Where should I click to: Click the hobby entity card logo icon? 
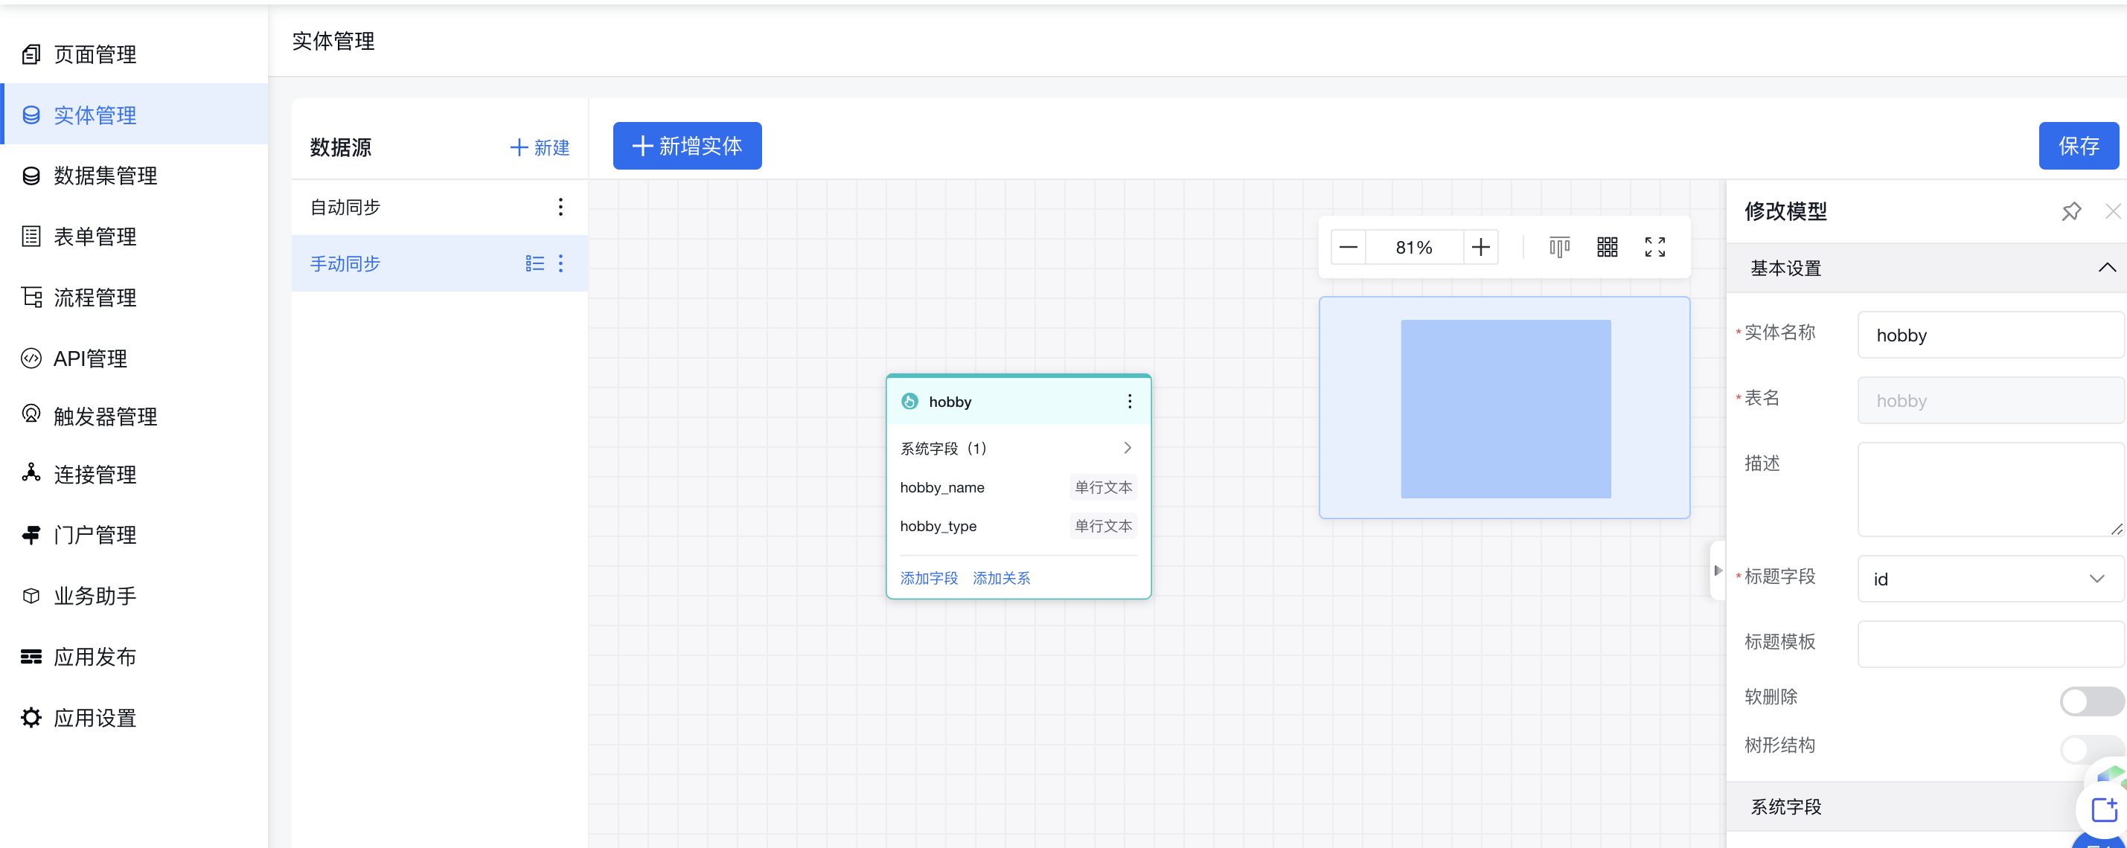click(x=910, y=402)
